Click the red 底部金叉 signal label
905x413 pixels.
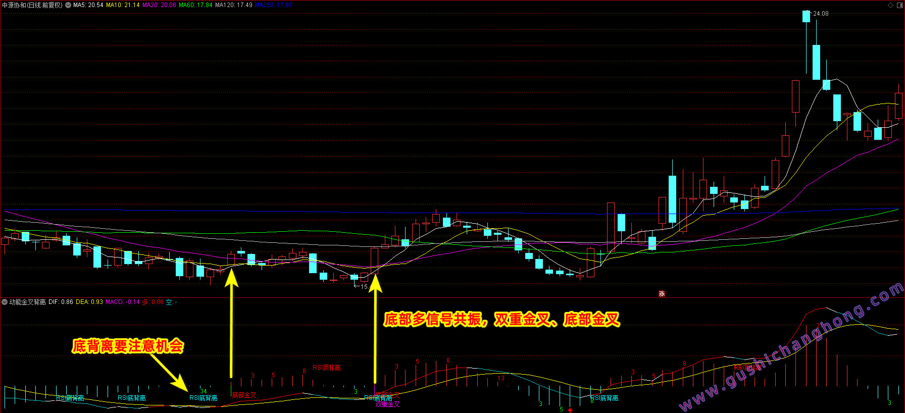point(244,395)
